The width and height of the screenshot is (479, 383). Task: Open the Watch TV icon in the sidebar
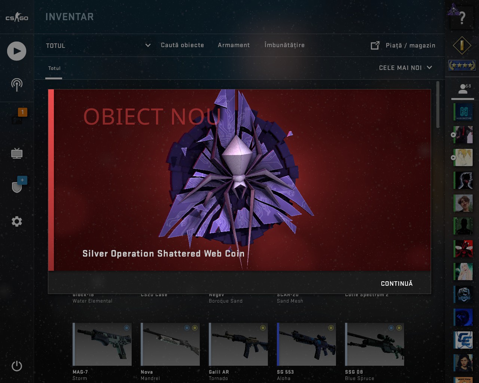17,153
